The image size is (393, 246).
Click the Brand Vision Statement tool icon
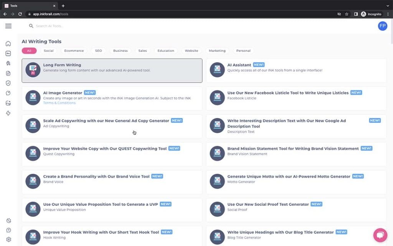217,153
